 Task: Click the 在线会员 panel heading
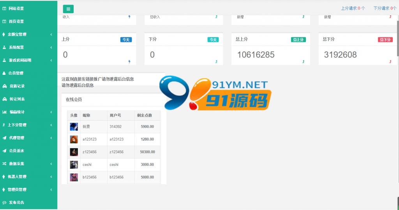click(x=74, y=99)
